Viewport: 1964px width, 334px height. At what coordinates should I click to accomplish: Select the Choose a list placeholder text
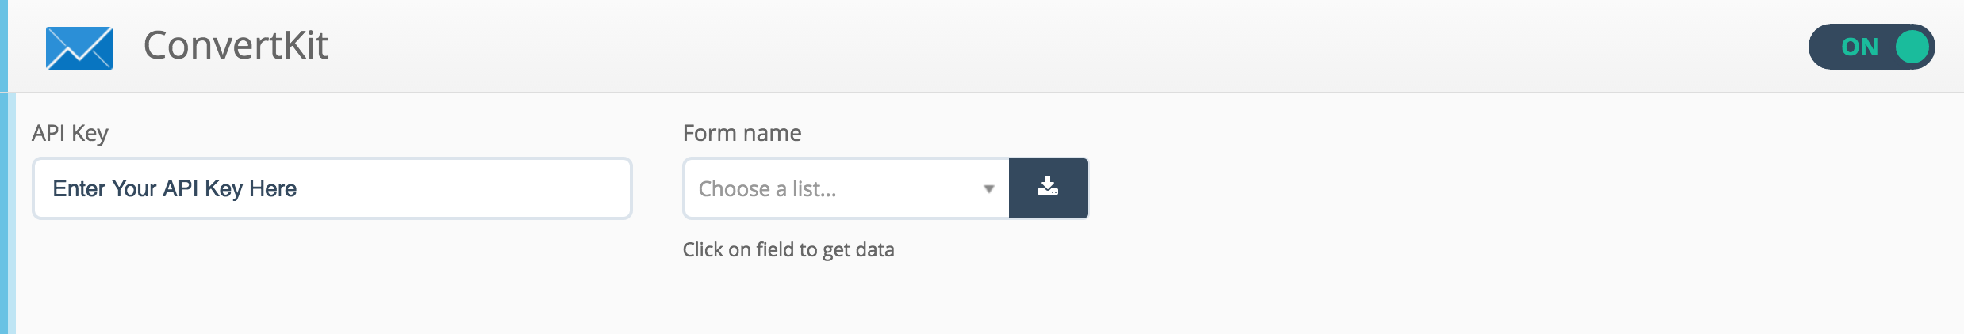coord(767,189)
